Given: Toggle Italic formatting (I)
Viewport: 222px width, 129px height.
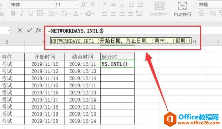Looking at the screenshot, I should (22, 14).
